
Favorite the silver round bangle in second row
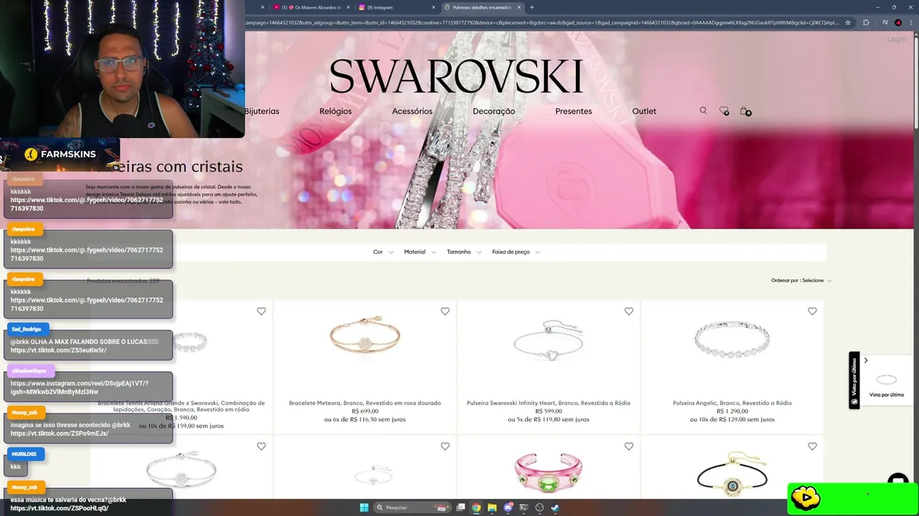pos(261,446)
